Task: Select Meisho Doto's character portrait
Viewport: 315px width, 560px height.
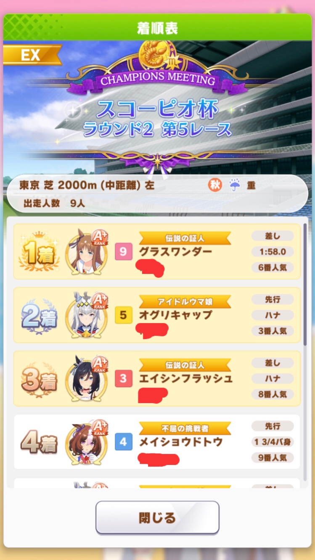Action: pos(86,442)
